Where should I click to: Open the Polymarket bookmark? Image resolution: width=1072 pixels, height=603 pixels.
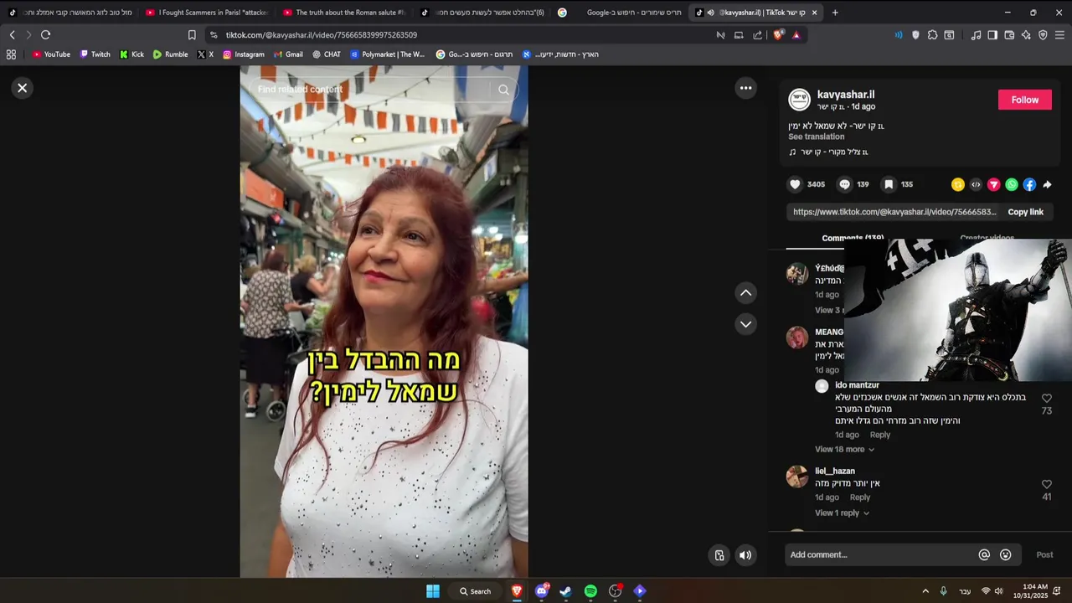[388, 54]
